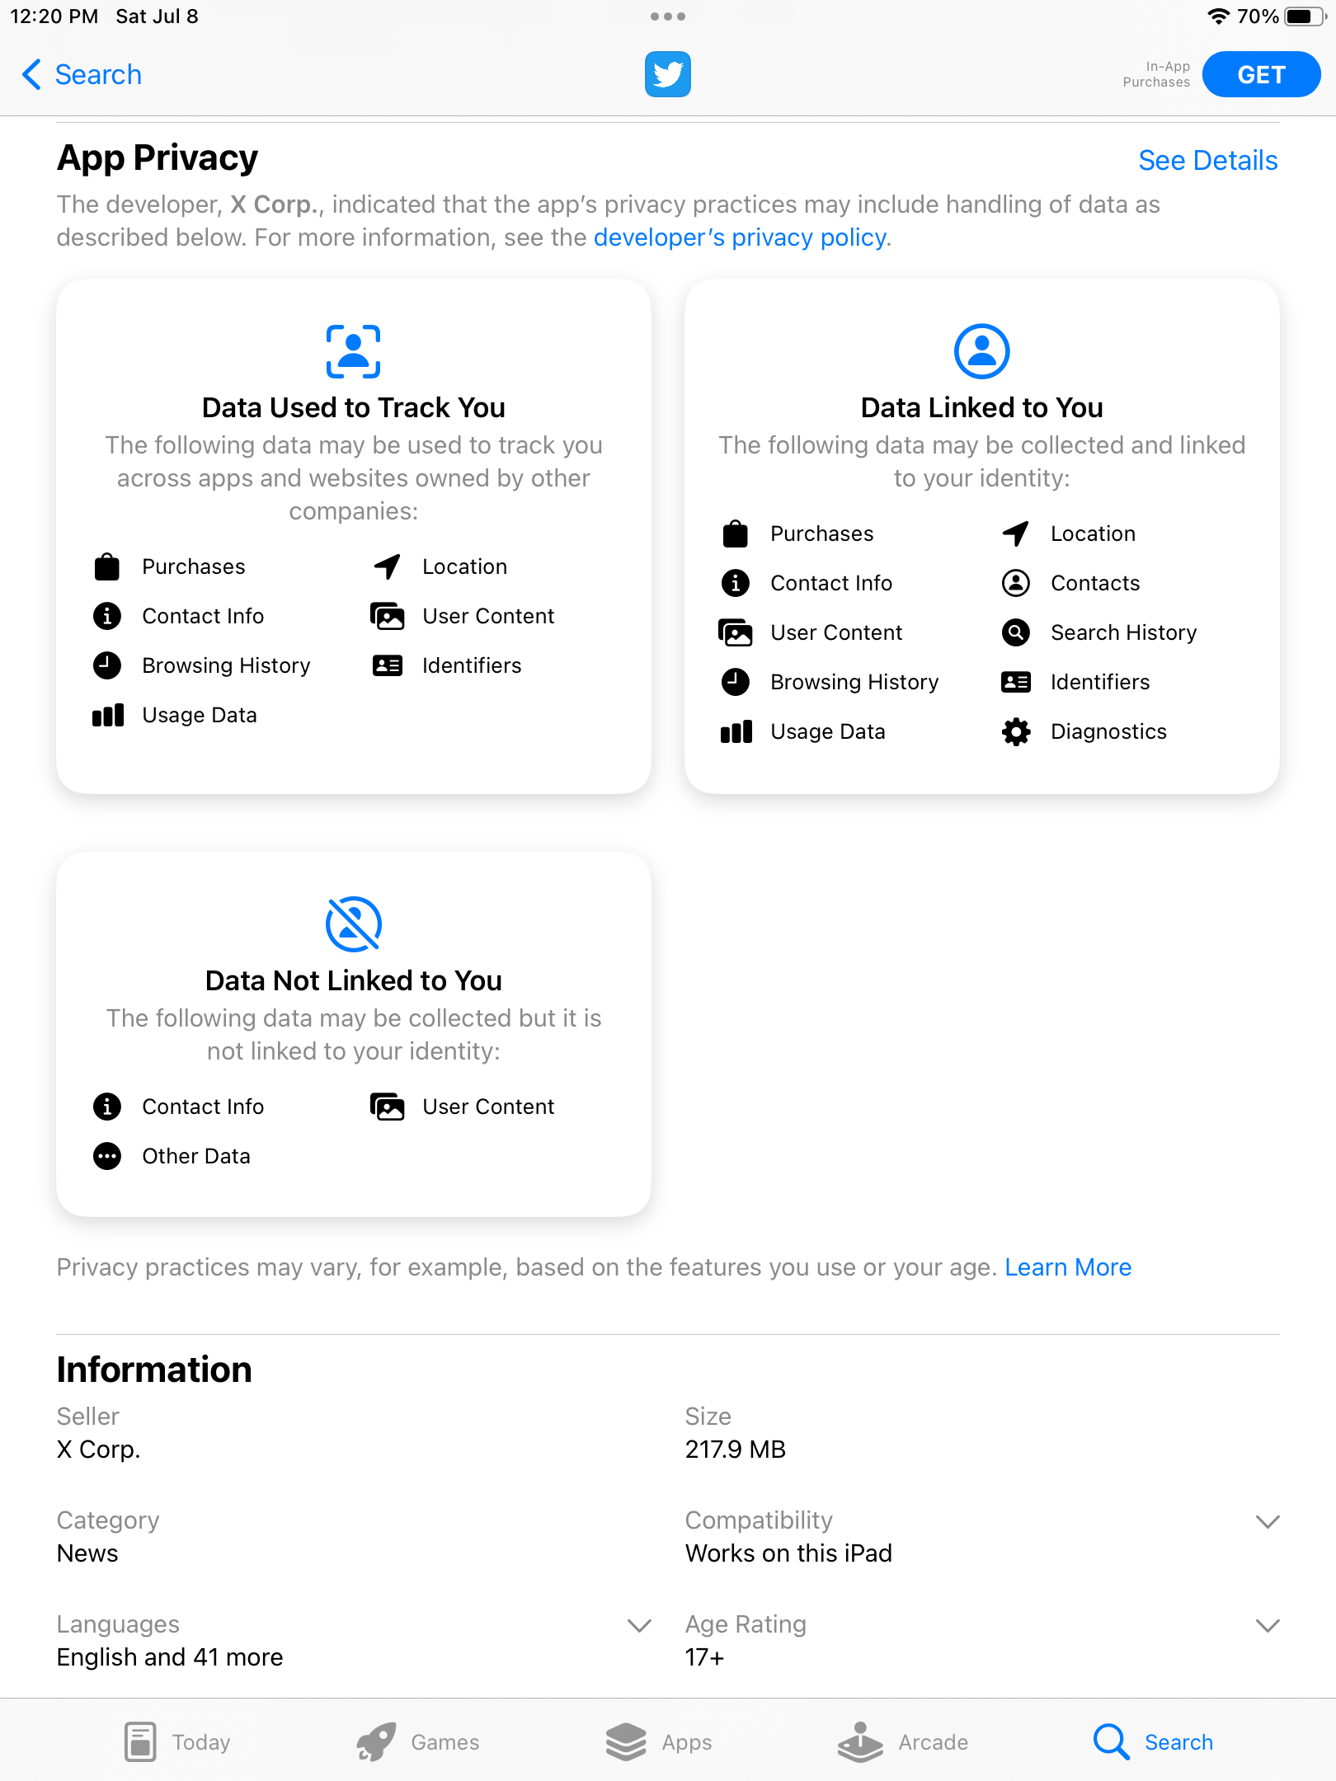Viewport: 1336px width, 1781px height.
Task: Tap Learn More about privacy practices
Action: (1068, 1267)
